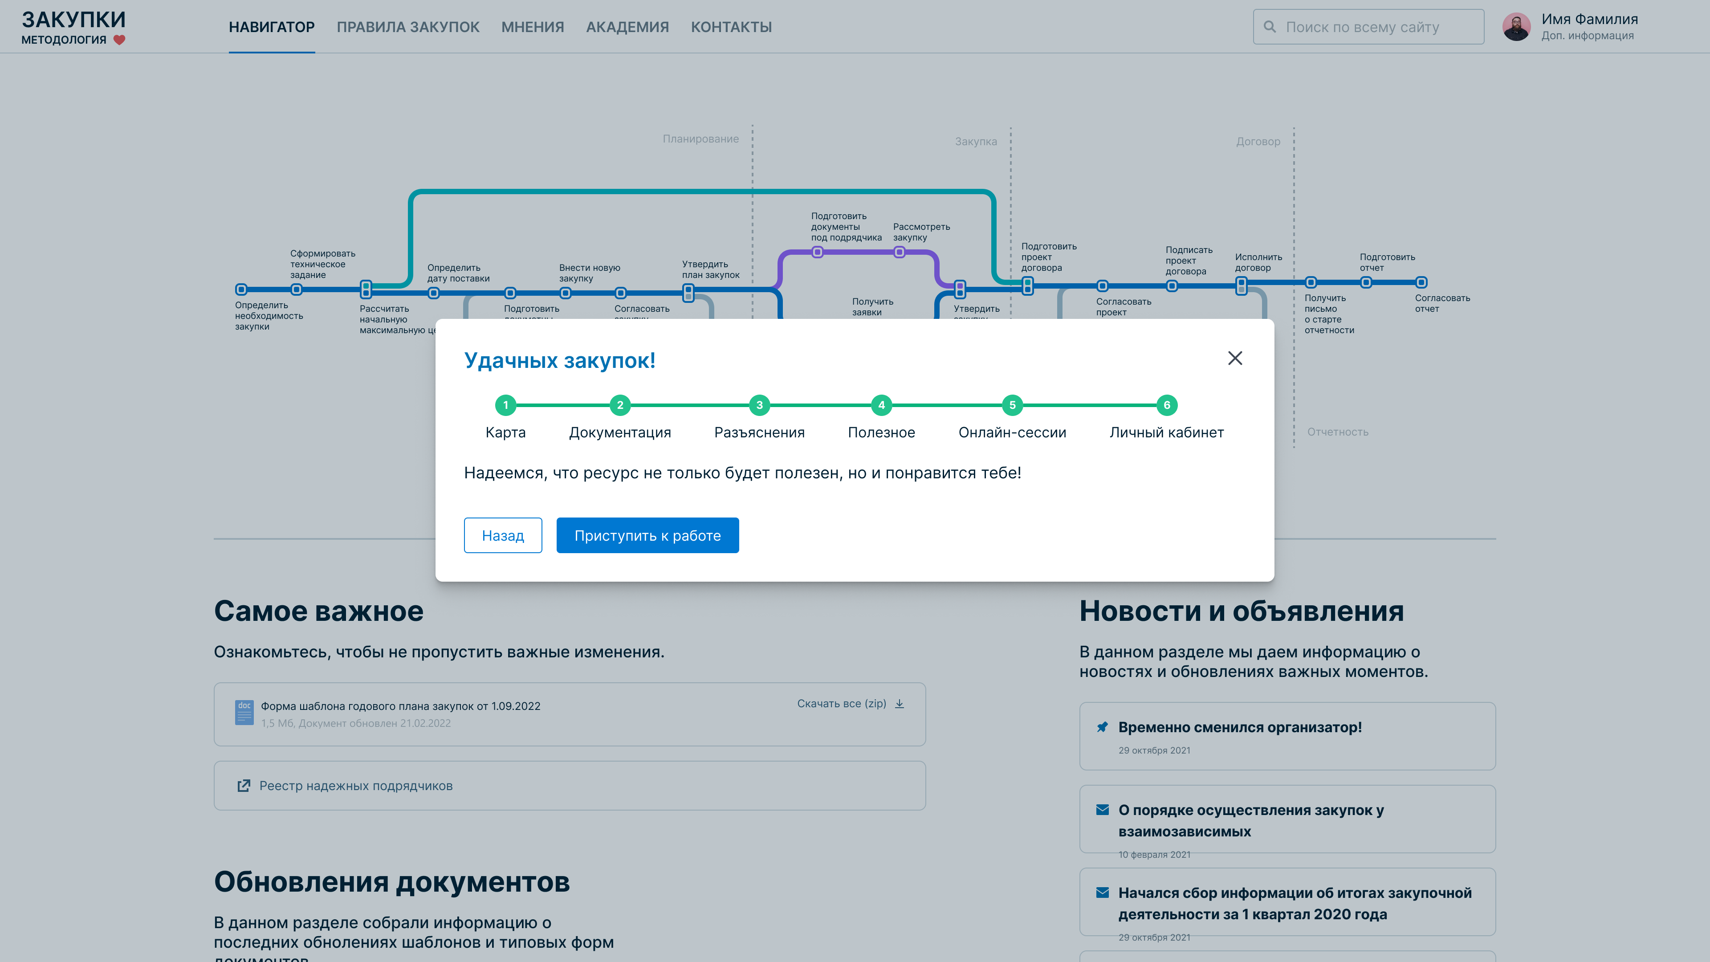
Task: Switch to the Академия section
Action: tap(627, 27)
